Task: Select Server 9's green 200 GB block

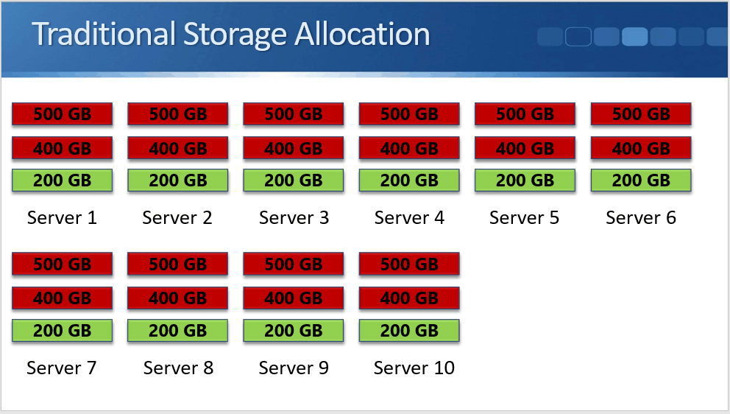Action: point(293,331)
